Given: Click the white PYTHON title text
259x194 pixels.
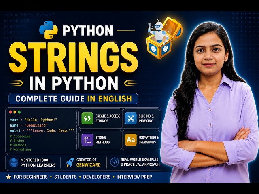Looking at the screenshot, I should coord(88,31).
